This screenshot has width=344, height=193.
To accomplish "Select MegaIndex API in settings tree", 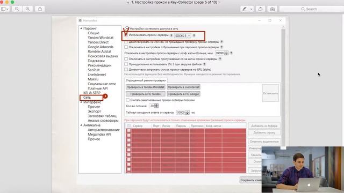I will [99, 135].
